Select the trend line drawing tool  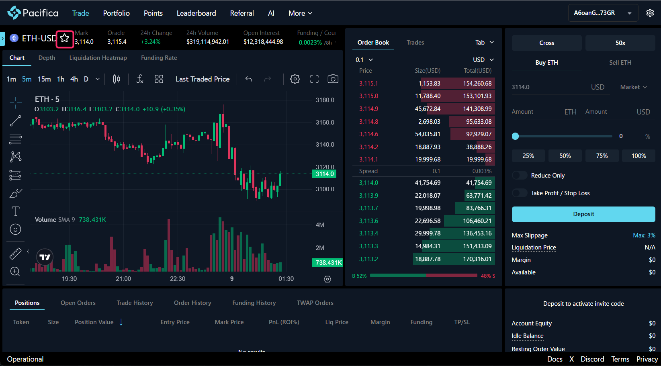(x=15, y=121)
